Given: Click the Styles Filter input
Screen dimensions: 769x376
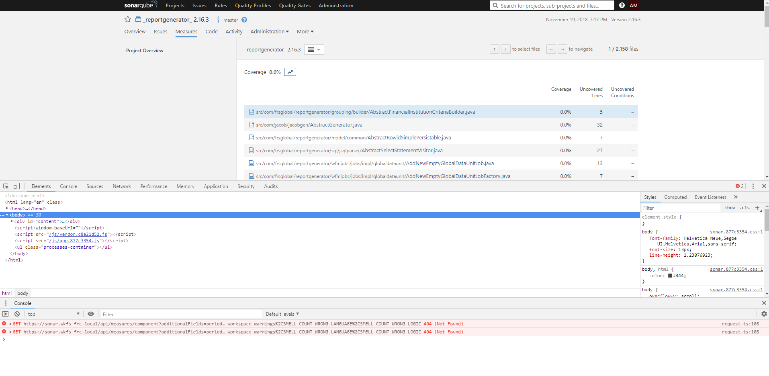Looking at the screenshot, I should [681, 208].
